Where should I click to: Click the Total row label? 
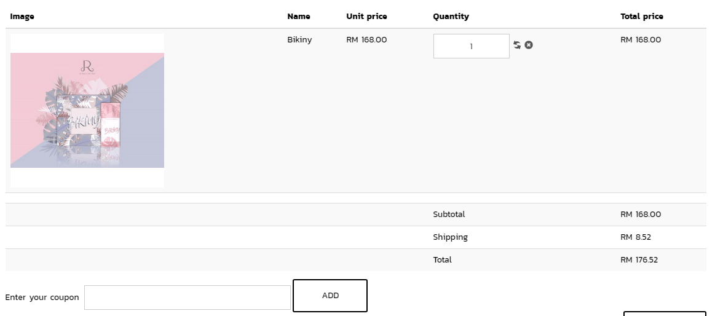(442, 260)
